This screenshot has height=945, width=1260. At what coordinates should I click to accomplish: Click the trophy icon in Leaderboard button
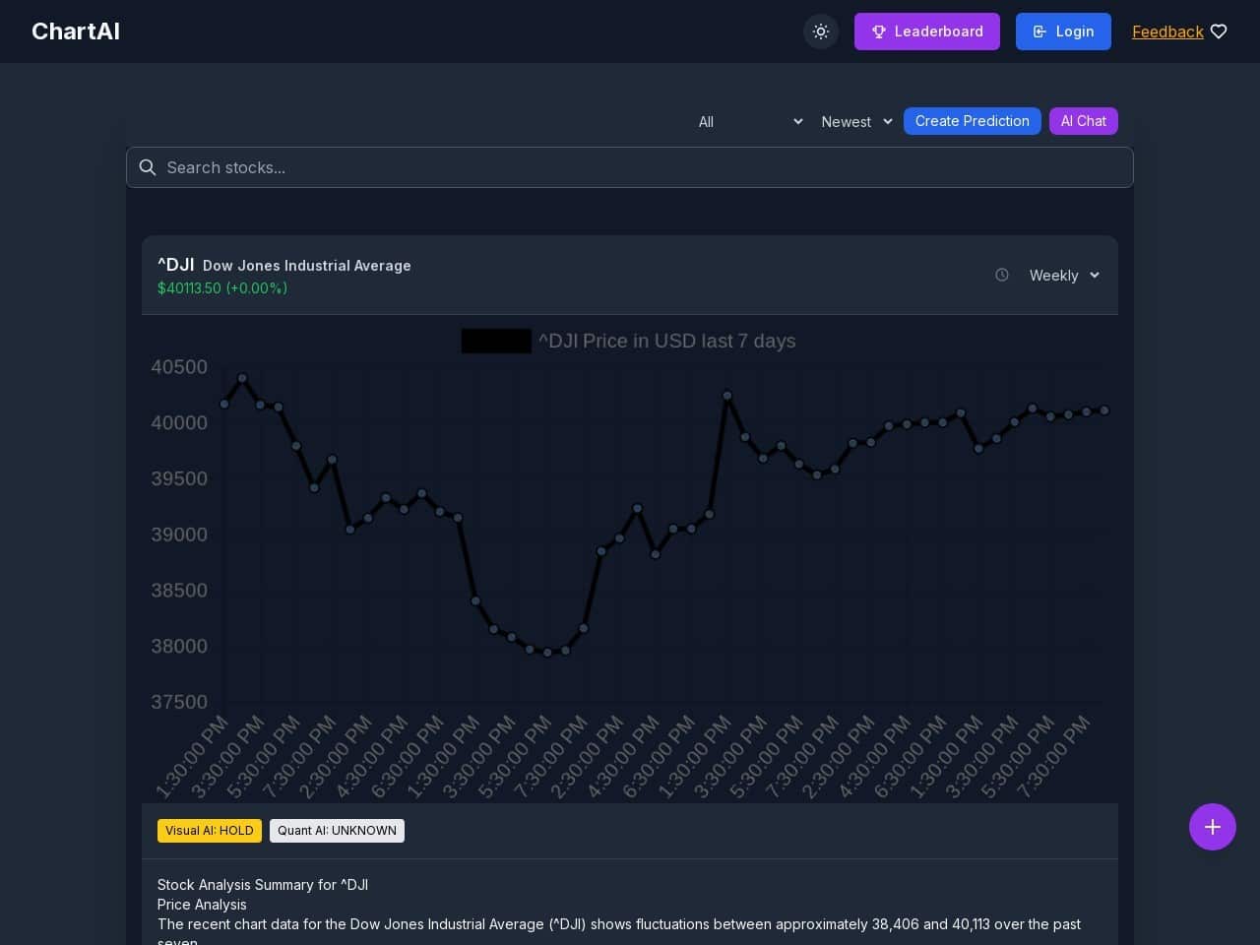click(x=879, y=31)
